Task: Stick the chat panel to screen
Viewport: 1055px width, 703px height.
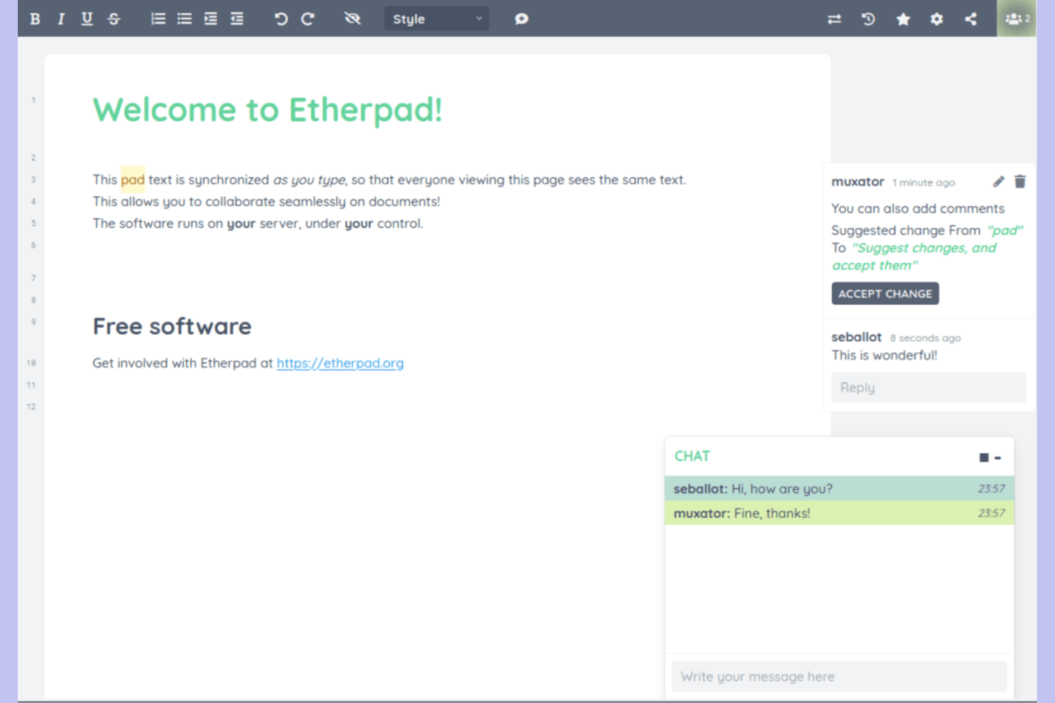Action: pos(984,457)
